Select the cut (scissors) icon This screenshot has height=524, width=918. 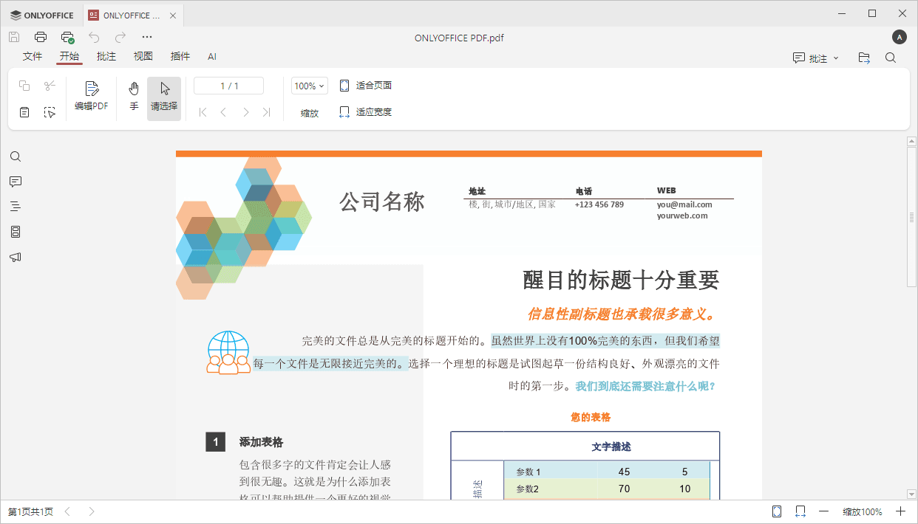(x=49, y=86)
